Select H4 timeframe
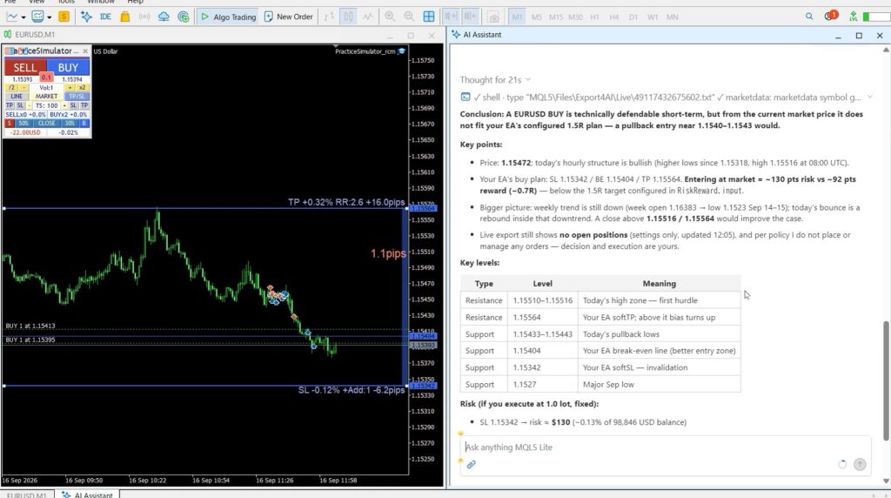This screenshot has height=498, width=891. pos(613,17)
